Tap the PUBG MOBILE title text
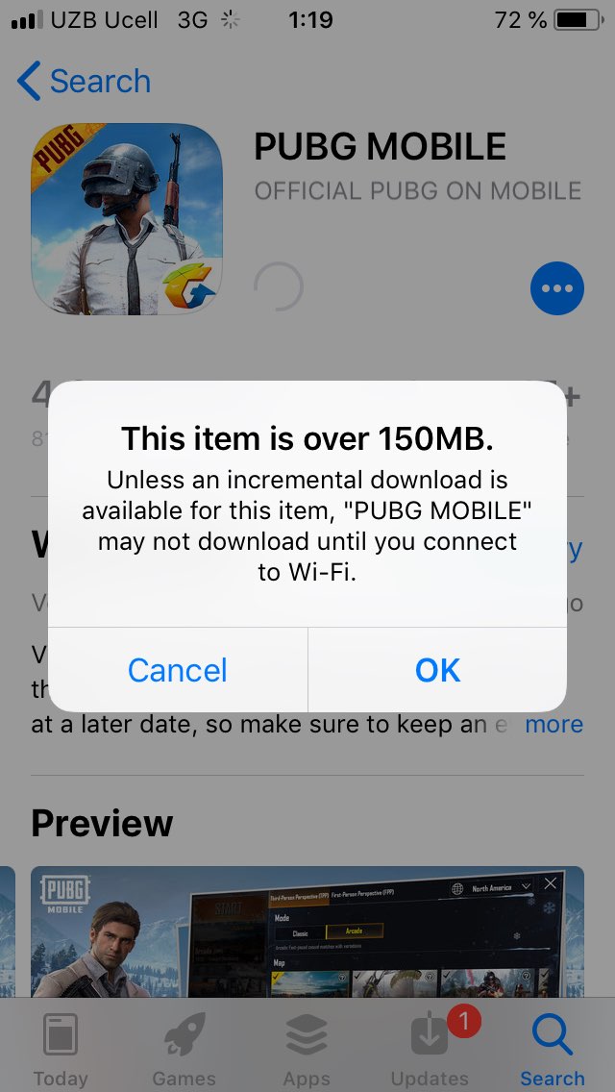Image resolution: width=615 pixels, height=1092 pixels. pyautogui.click(x=380, y=146)
